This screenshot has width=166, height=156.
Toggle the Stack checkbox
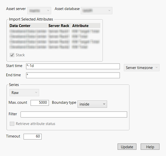point(12,55)
